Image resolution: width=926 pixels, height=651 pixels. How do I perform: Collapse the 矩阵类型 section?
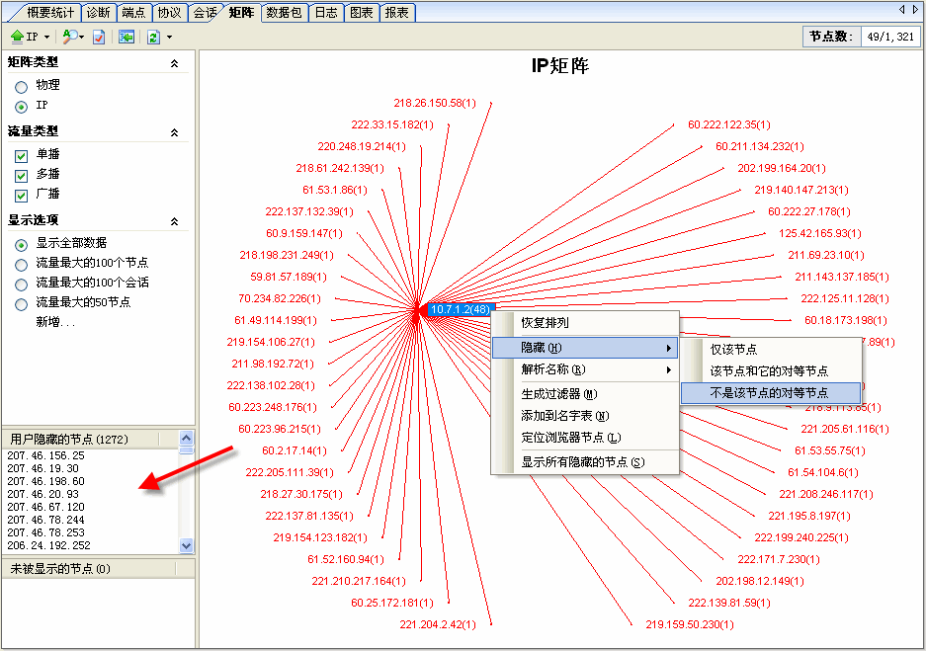(x=175, y=63)
